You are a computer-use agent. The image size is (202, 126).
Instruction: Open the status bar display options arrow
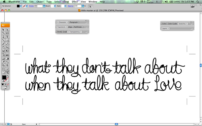point(36,124)
